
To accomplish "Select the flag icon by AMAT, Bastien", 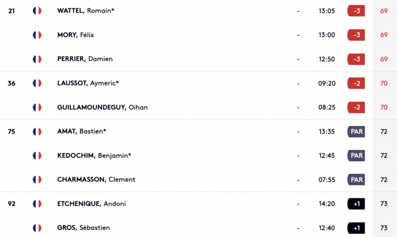I will pyautogui.click(x=37, y=131).
